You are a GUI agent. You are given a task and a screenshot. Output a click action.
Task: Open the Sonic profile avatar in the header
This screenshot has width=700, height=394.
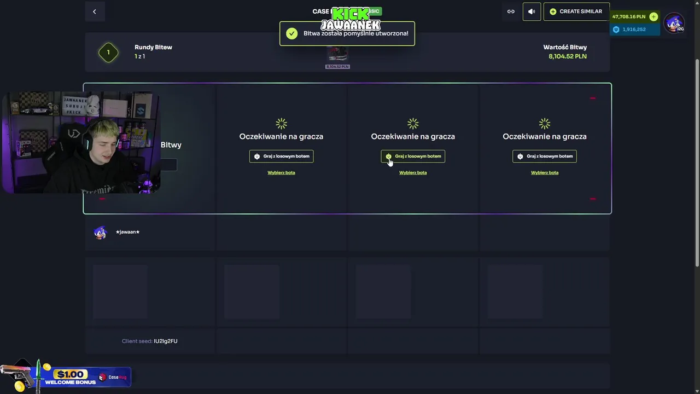[674, 23]
